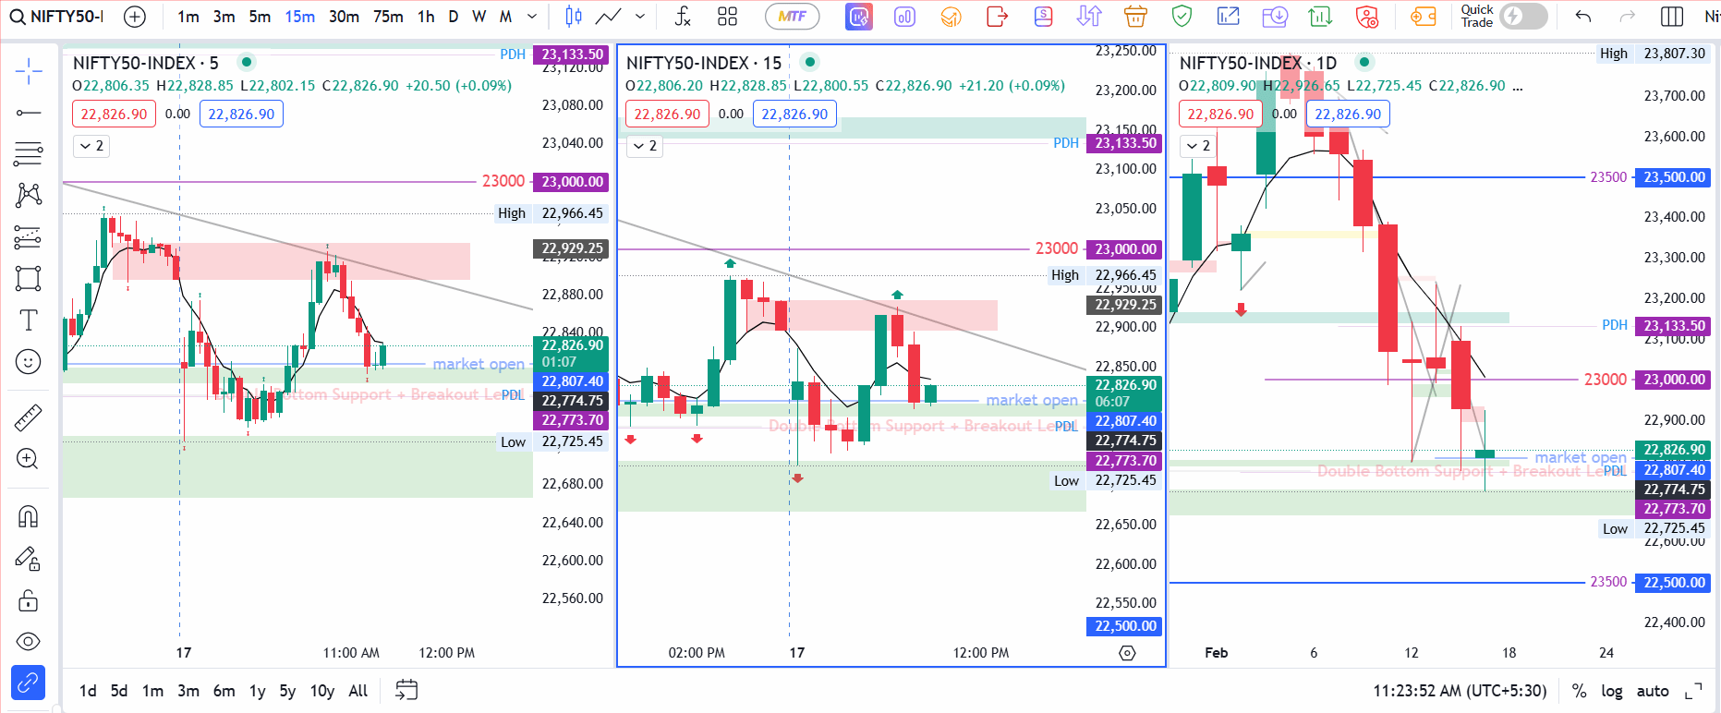The width and height of the screenshot is (1721, 713).
Task: Toggle the Quick Trade switch
Action: click(1523, 17)
